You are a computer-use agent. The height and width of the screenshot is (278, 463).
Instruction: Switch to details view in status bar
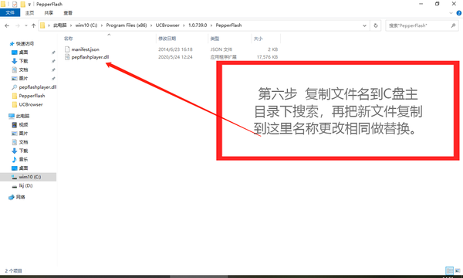coord(449,270)
